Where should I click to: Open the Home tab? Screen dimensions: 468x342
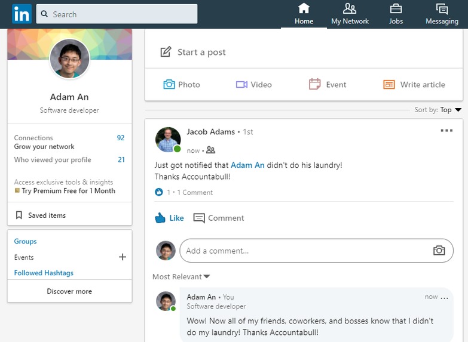(x=304, y=14)
